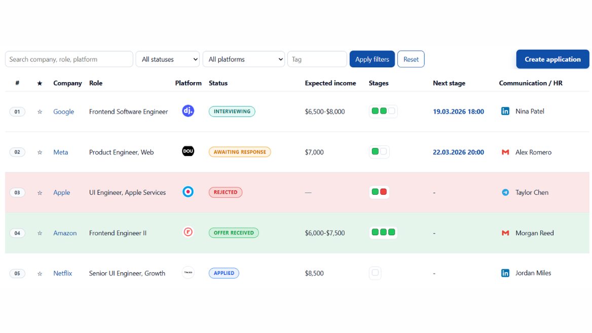Click LinkedIn icon next to Nina Patel

click(505, 111)
